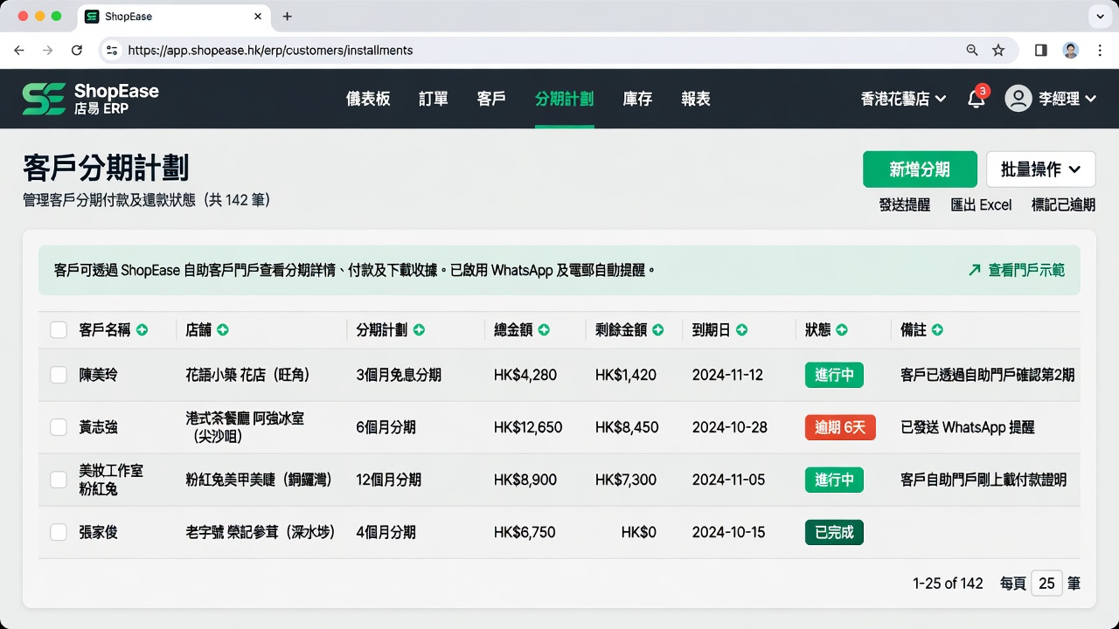The height and width of the screenshot is (629, 1119).
Task: Click the 1-25 of 142 pagination text
Action: point(948,584)
